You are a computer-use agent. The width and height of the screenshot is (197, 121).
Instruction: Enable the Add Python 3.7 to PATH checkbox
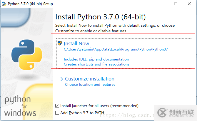[x=57, y=112]
